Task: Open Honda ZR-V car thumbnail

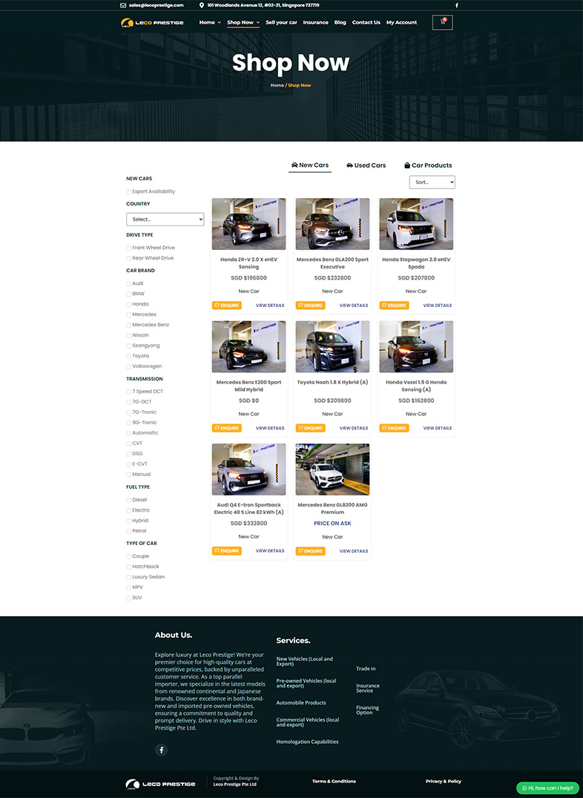Action: coord(248,224)
